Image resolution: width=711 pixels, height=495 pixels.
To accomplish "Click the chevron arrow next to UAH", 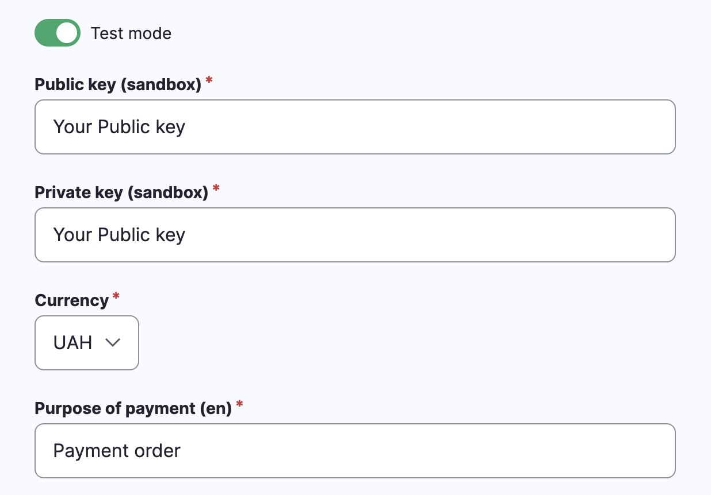I will click(113, 342).
